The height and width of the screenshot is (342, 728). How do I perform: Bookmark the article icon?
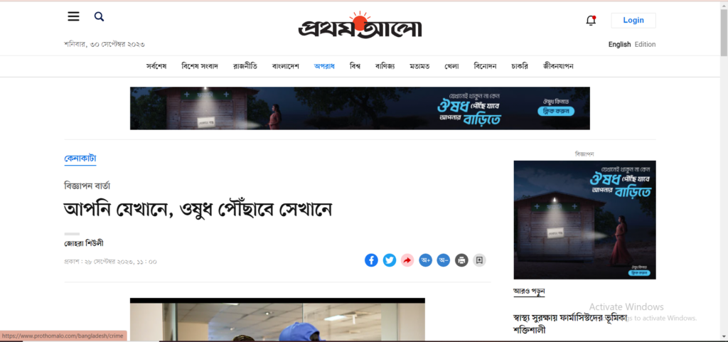pos(480,260)
